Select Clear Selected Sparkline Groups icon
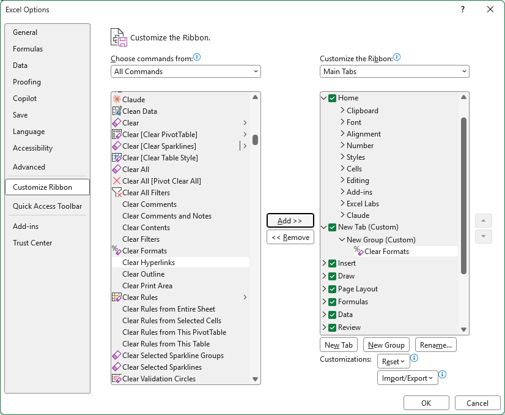 click(117, 355)
